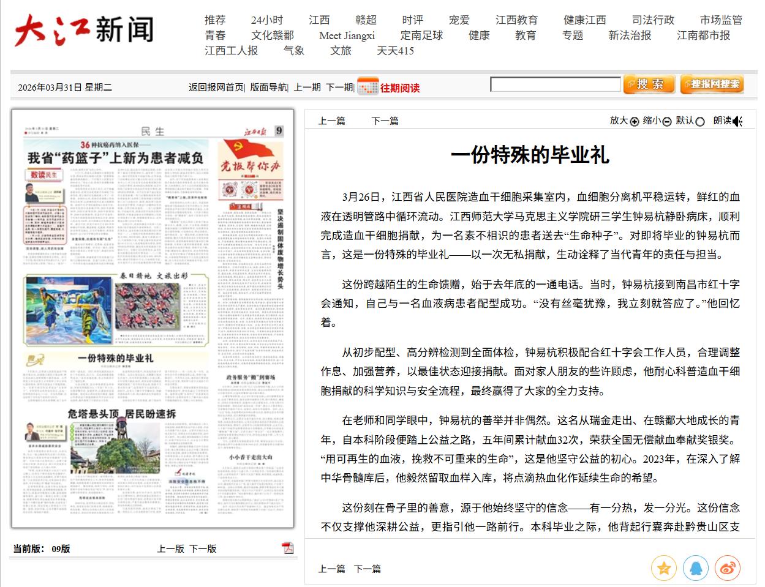Share article to Weibo
The height and width of the screenshot is (587, 765).
click(727, 569)
